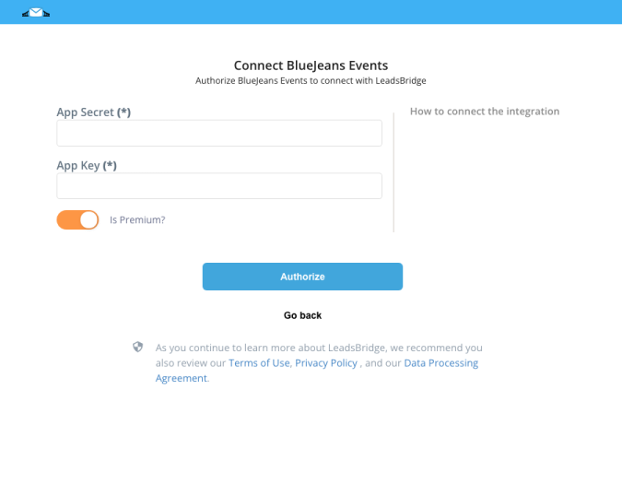Toggle the Is Premium switch
The width and height of the screenshot is (622, 484).
click(x=77, y=219)
